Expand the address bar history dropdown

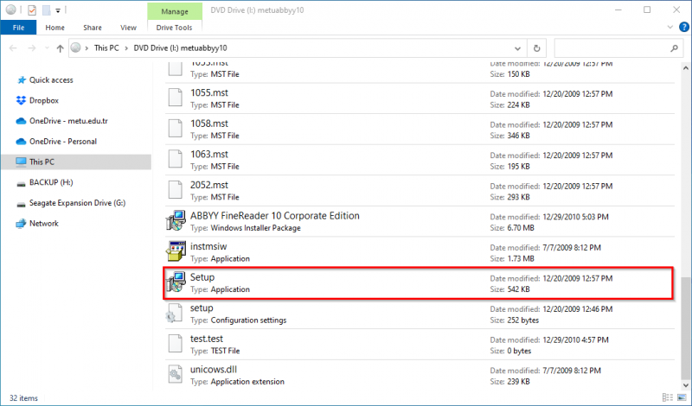(x=517, y=48)
